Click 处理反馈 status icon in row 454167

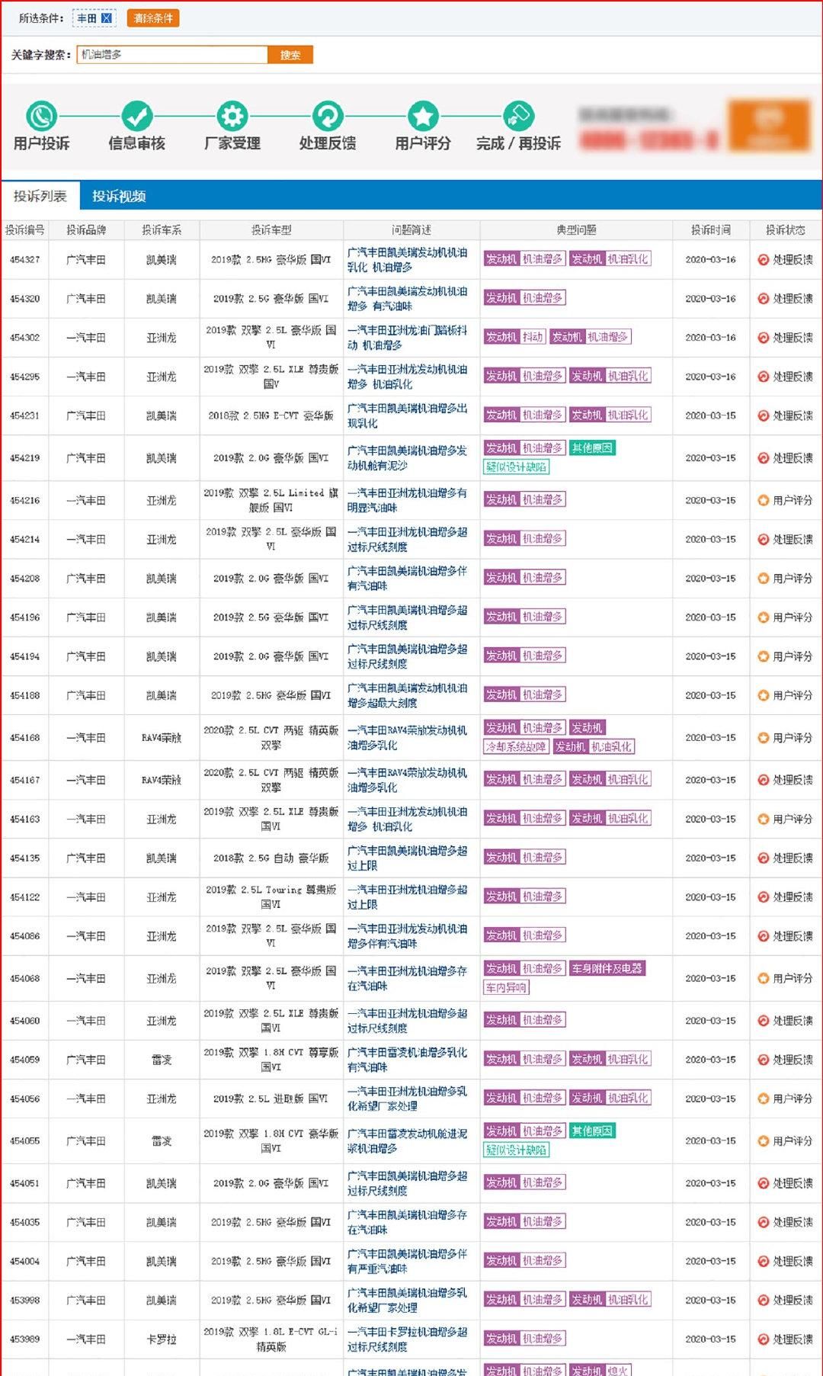763,780
